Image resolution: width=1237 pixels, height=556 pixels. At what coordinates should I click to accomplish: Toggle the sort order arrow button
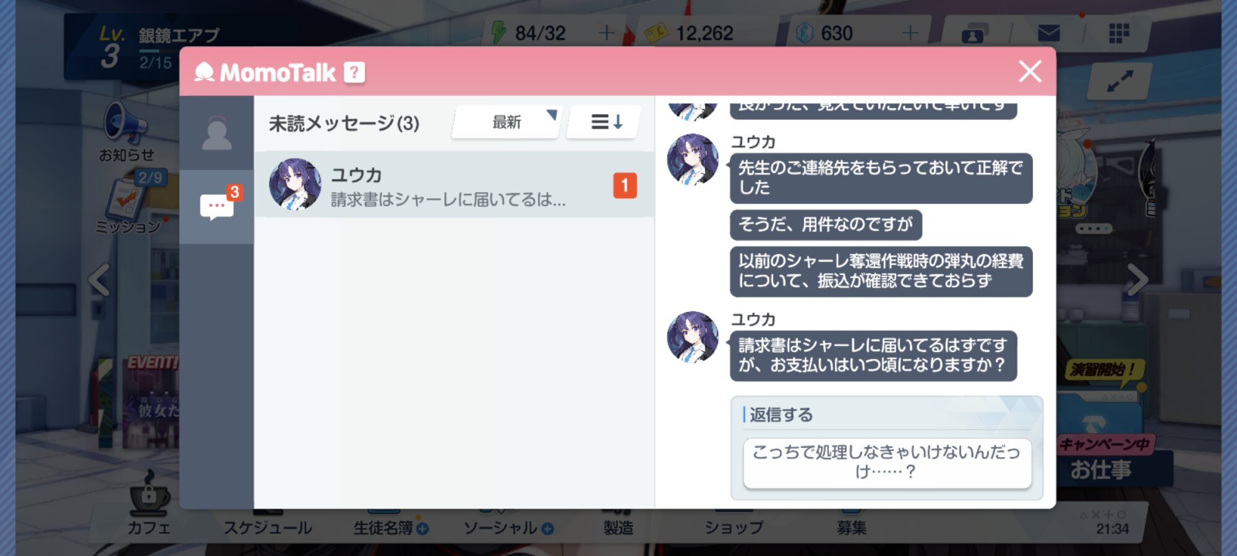(x=605, y=122)
